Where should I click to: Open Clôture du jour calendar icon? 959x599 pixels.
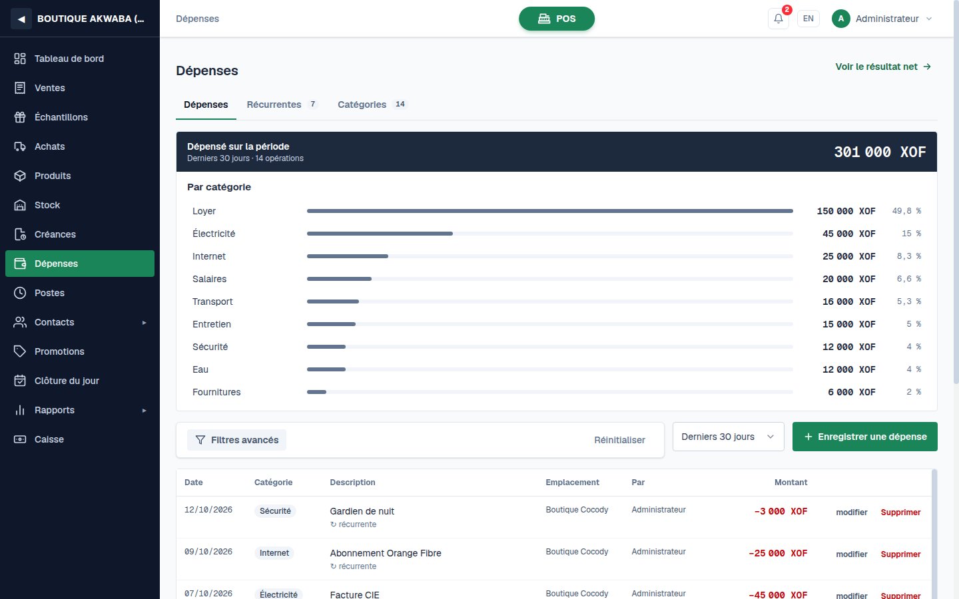(x=20, y=381)
